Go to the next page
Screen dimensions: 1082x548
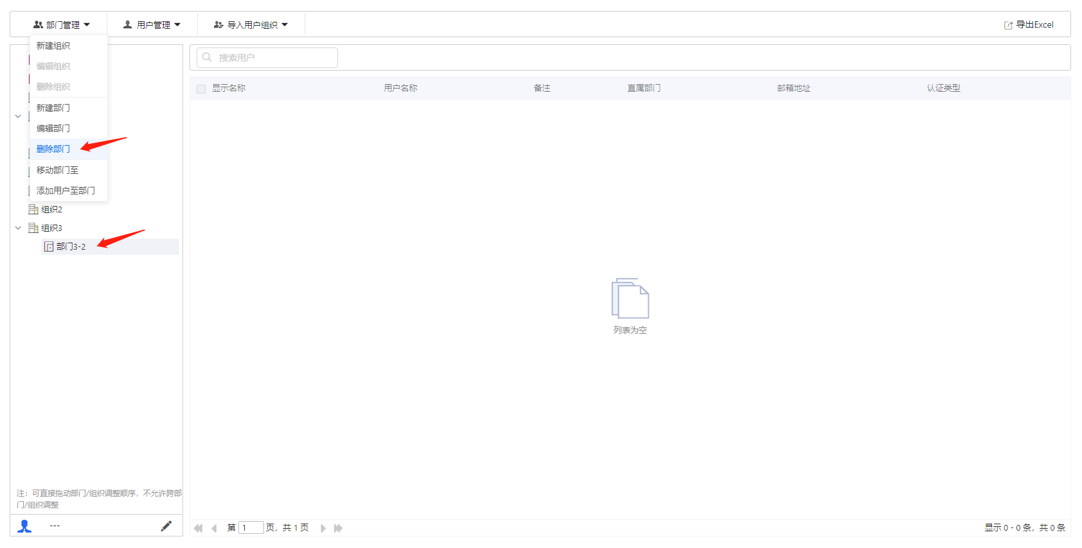point(323,528)
